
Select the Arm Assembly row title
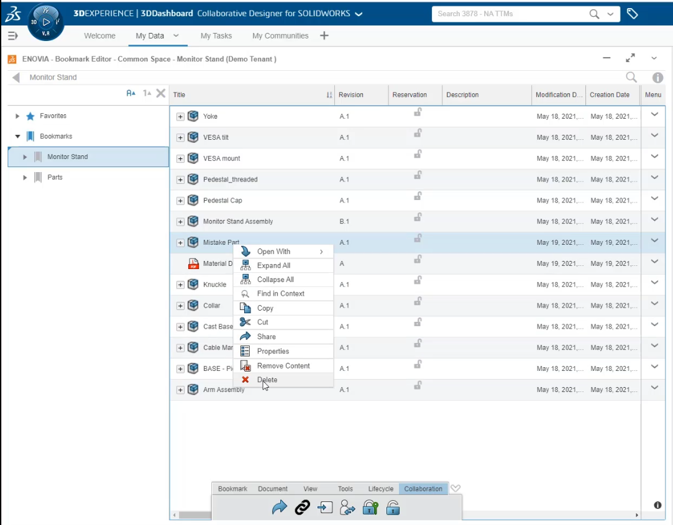(224, 390)
